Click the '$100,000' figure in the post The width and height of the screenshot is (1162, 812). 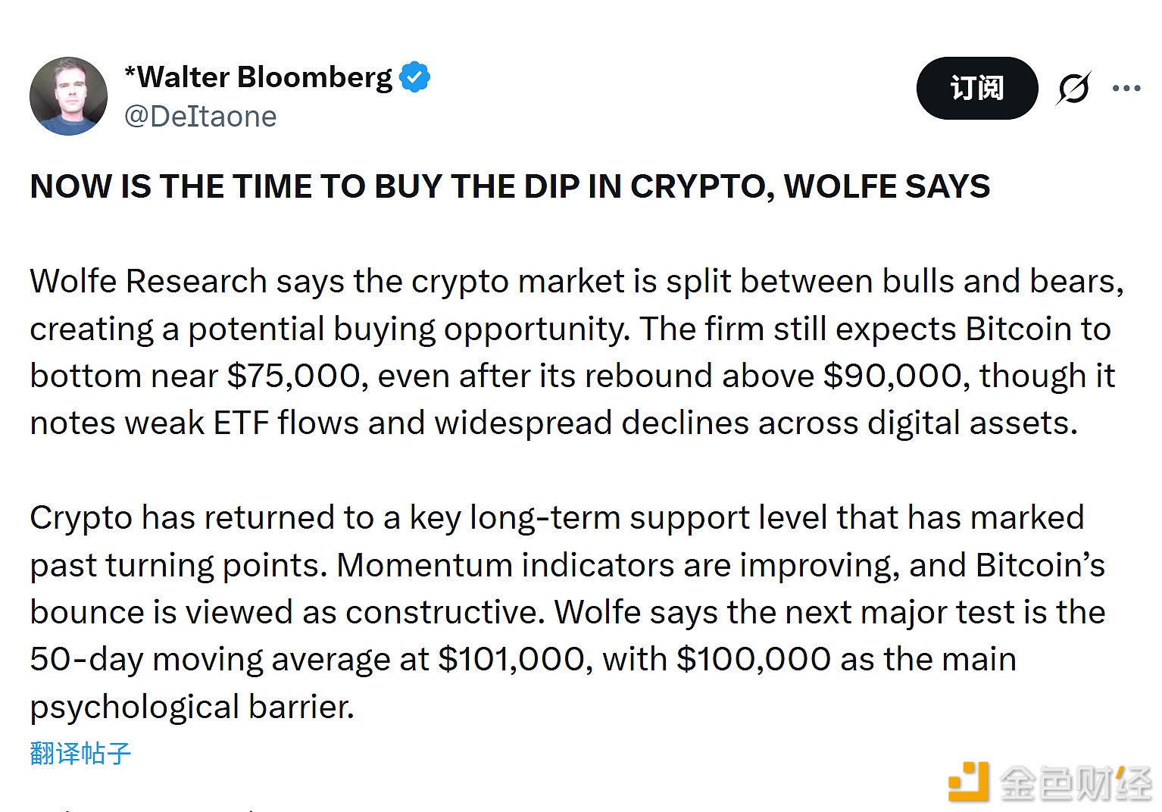(x=753, y=660)
